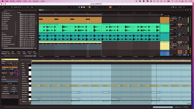
Task: Click the Hand Clap piano roll key
Action: click(x=30, y=92)
